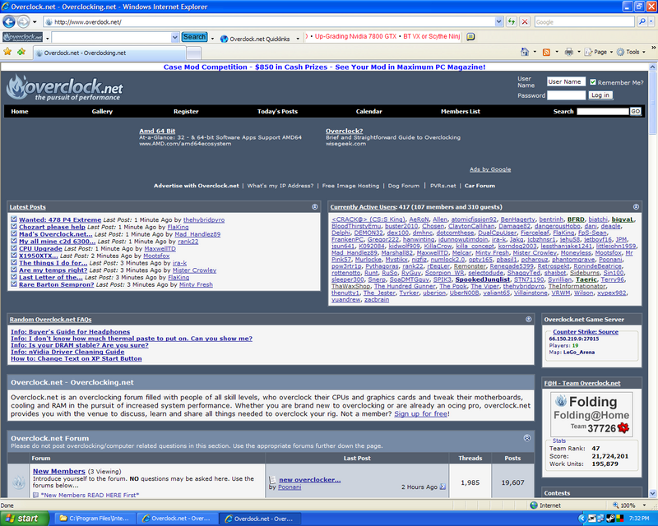Open the Home nav menu item
Viewport: 658px width, 526px height.
[20, 111]
